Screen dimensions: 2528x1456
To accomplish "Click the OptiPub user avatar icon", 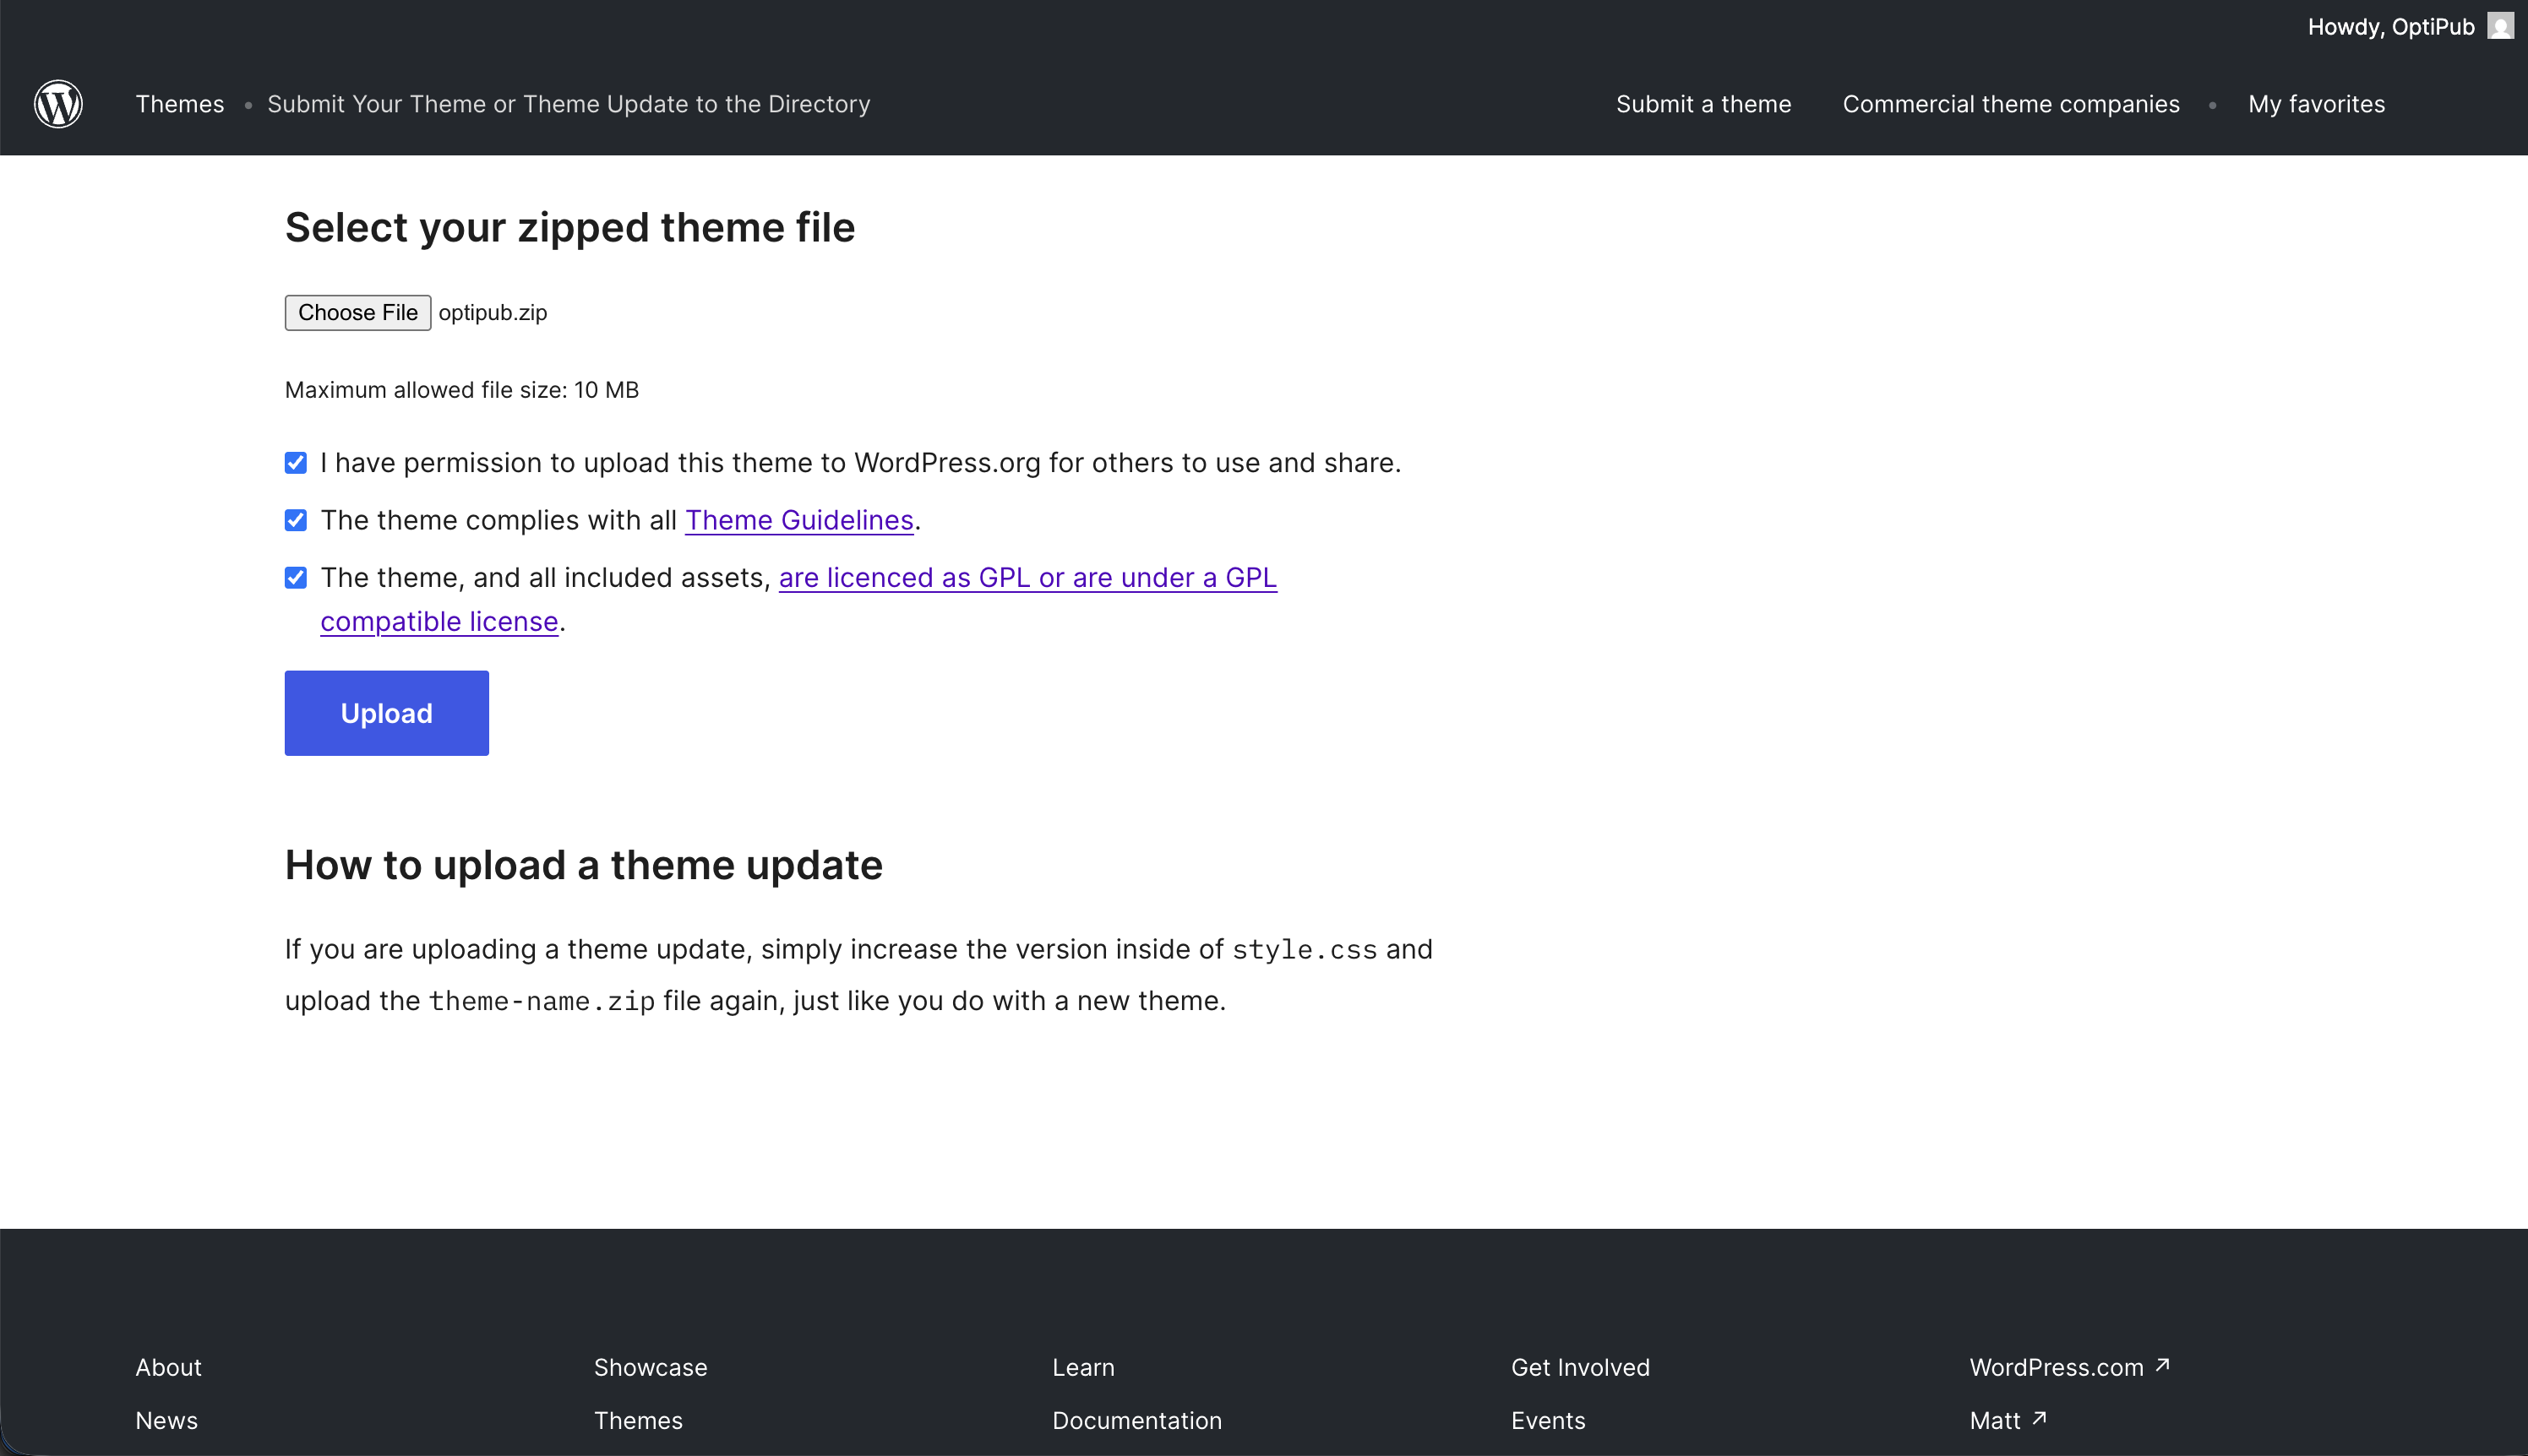I will 2500,26.
